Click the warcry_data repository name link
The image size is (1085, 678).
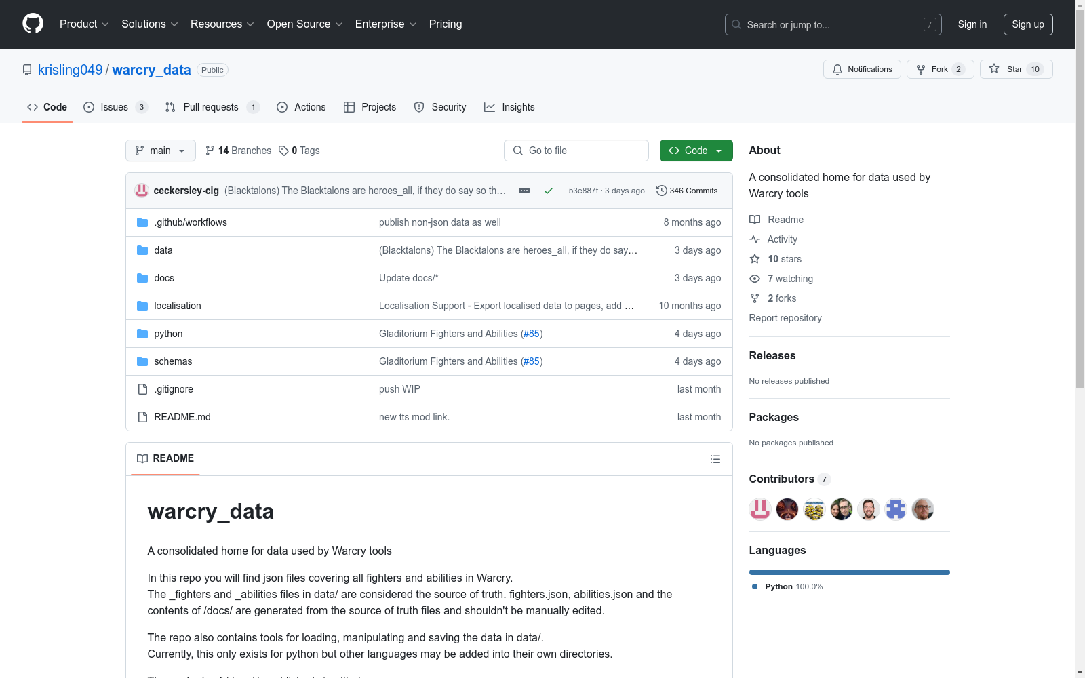coord(151,70)
